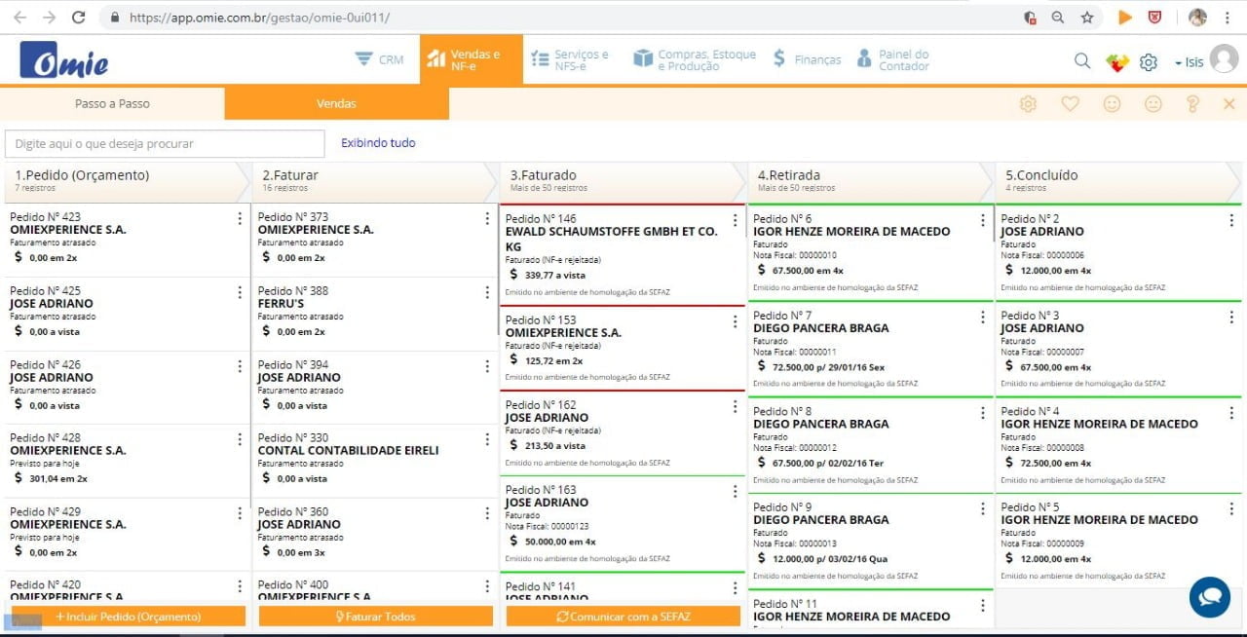Open the blue settings gear in header
Screen dimensions: 1247x637
point(1149,61)
